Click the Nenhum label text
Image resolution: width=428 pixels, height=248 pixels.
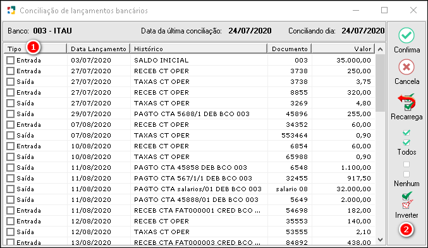point(407,184)
